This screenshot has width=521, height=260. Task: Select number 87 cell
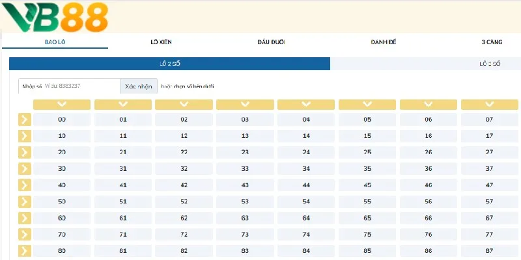tap(489, 251)
